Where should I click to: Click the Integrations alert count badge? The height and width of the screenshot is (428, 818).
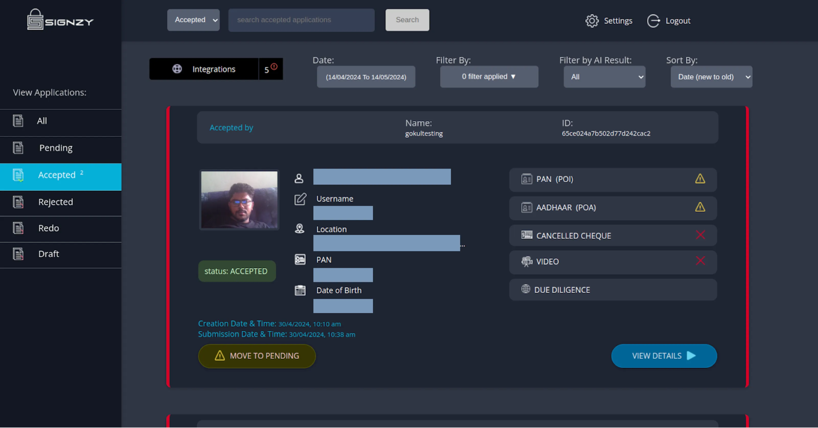271,69
